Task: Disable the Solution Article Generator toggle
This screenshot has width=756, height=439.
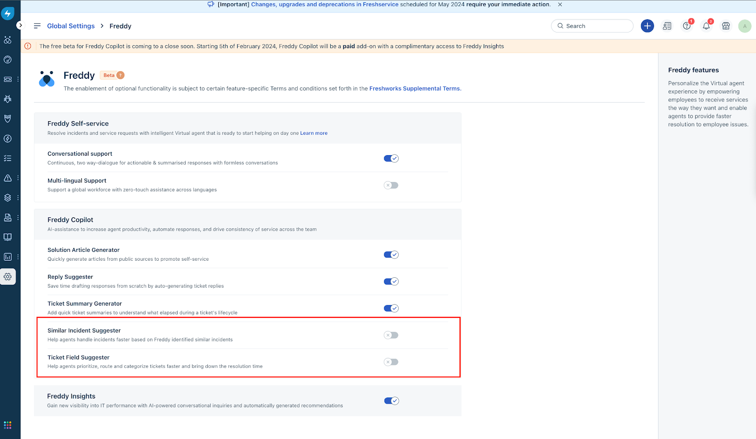Action: 391,255
